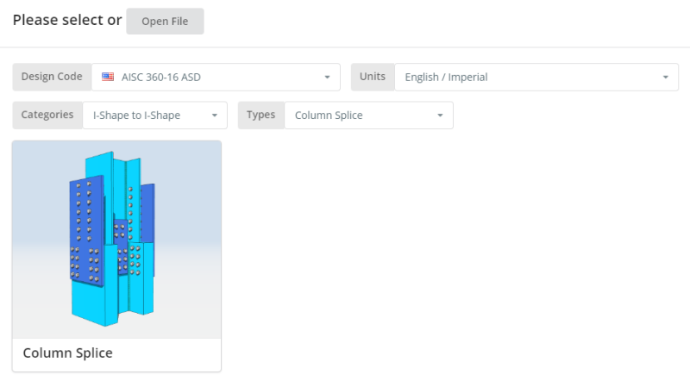This screenshot has height=387, width=690.
Task: Click the Units dropdown arrow
Action: (x=666, y=78)
